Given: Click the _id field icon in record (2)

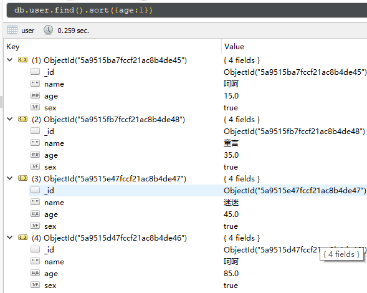Looking at the screenshot, I should tap(35, 131).
